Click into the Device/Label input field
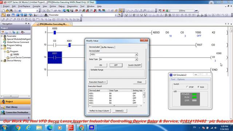This screenshot has width=233, height=131. [x=112, y=55]
